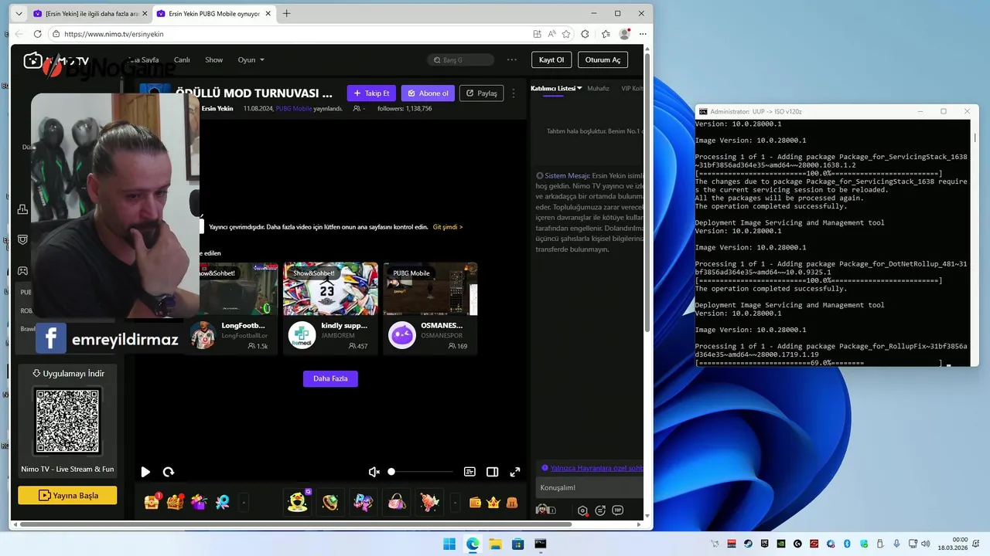Image resolution: width=990 pixels, height=556 pixels.
Task: Open Windows Start menu
Action: 449,544
